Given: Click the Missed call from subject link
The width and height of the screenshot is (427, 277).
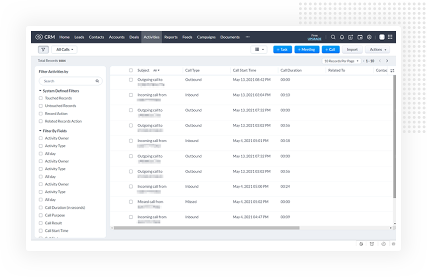Looking at the screenshot, I should (150, 202).
